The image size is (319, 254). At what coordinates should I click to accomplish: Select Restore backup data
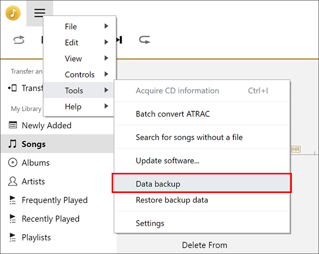172,200
